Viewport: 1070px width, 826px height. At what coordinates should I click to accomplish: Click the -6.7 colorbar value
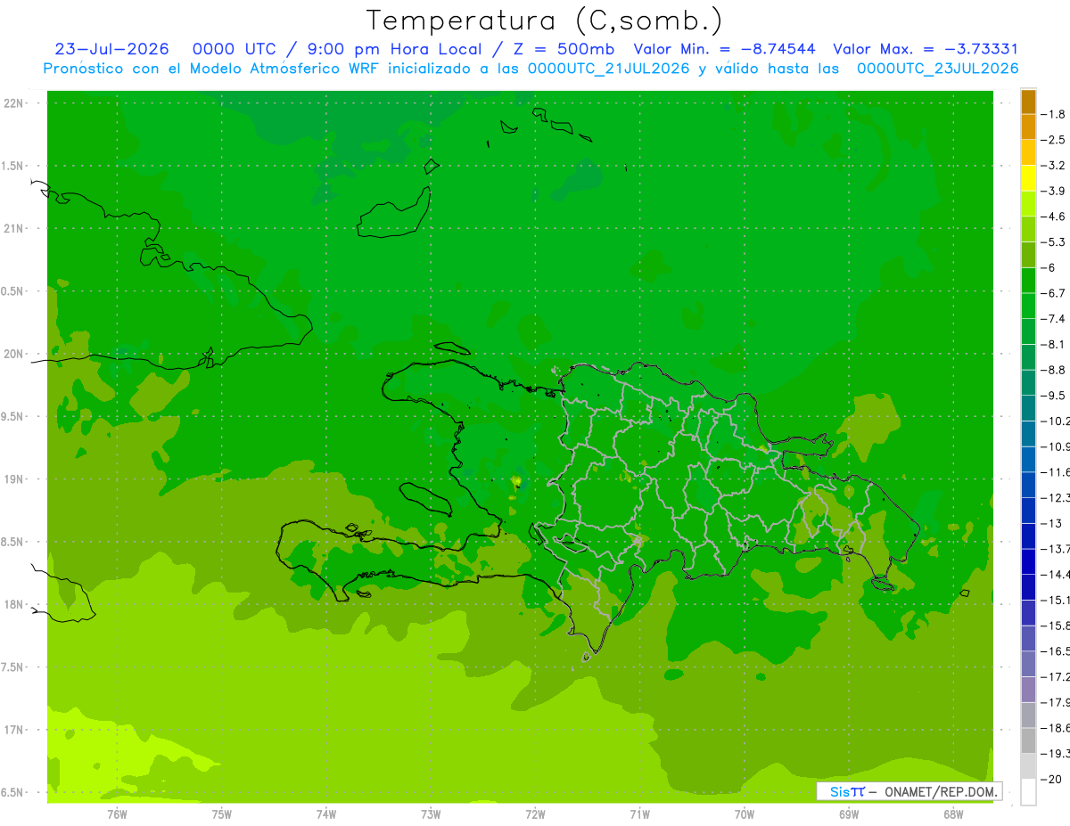tap(1054, 293)
